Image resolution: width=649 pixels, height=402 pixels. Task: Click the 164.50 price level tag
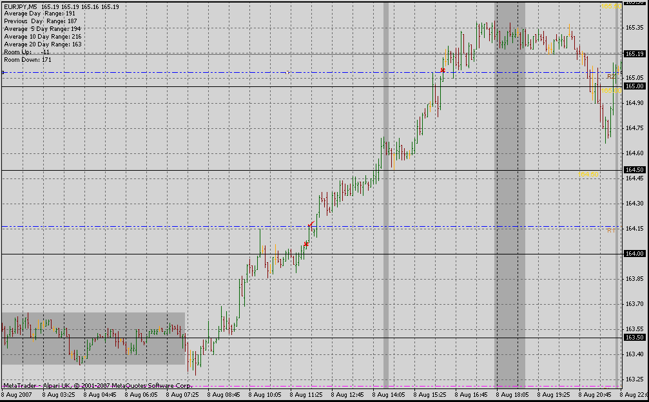click(x=634, y=170)
